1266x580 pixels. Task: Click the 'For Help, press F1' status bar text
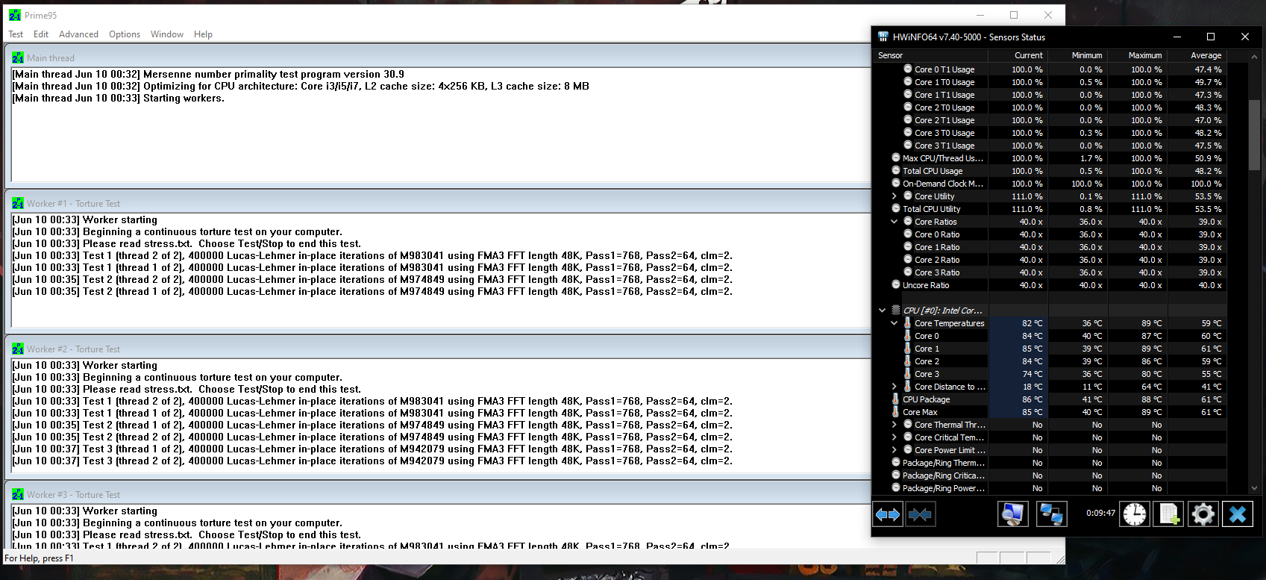[x=39, y=558]
